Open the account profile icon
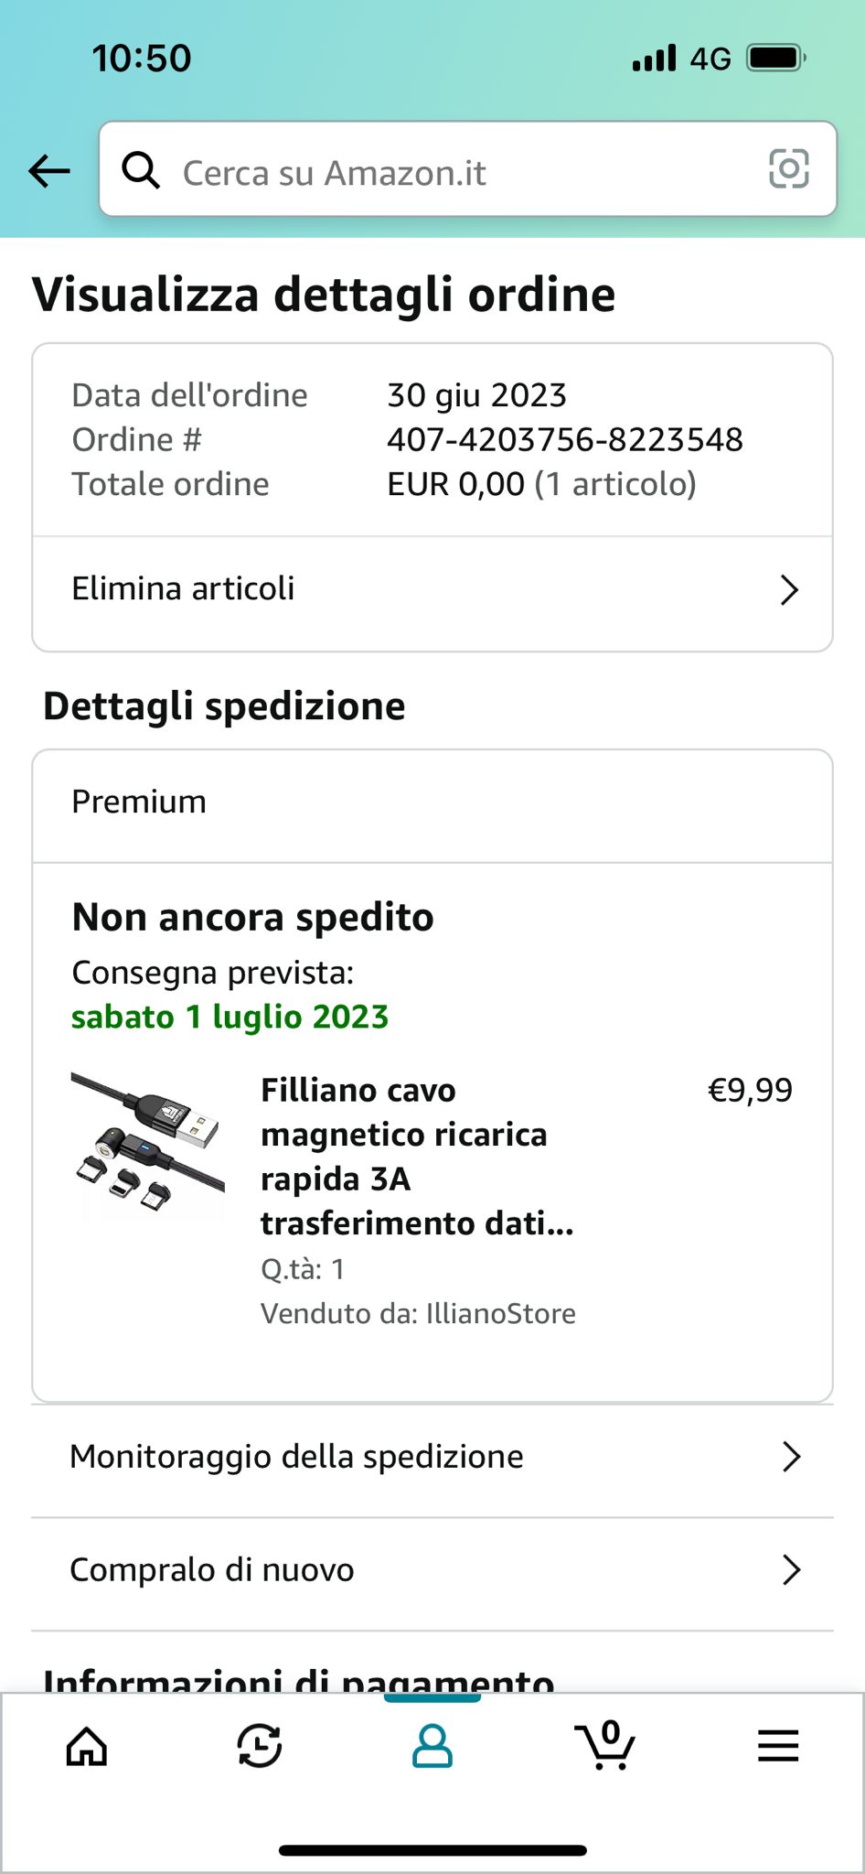The width and height of the screenshot is (865, 1874). 432,1746
